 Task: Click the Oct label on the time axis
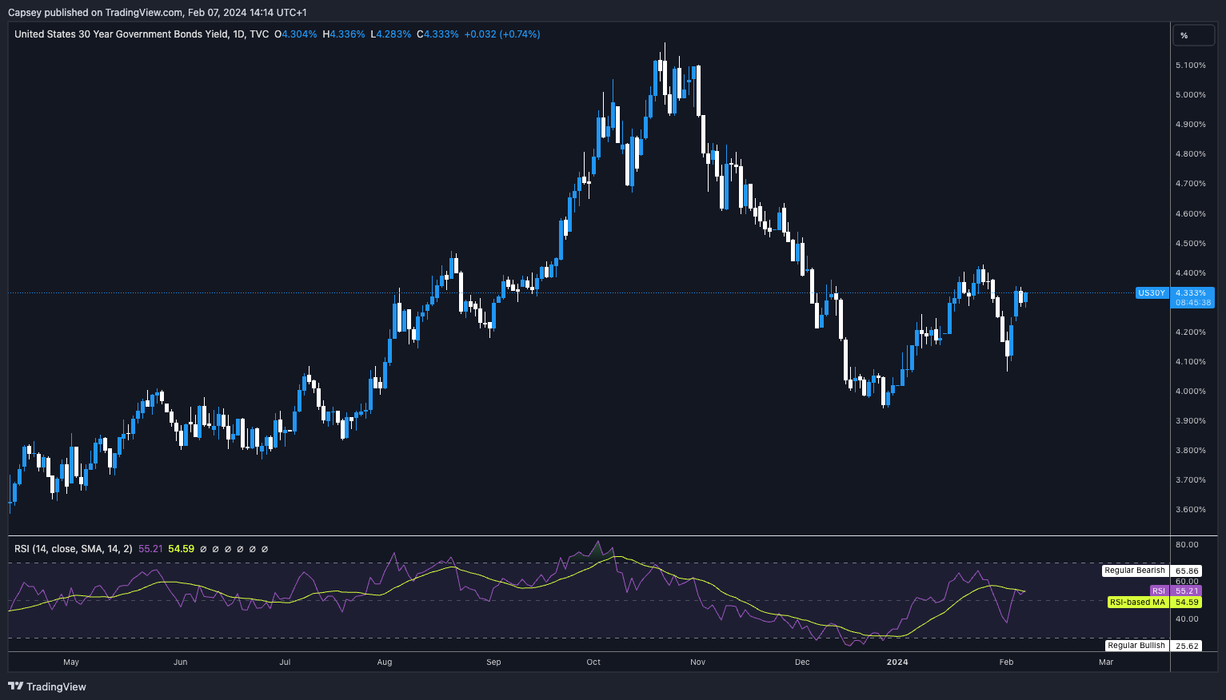click(x=593, y=662)
